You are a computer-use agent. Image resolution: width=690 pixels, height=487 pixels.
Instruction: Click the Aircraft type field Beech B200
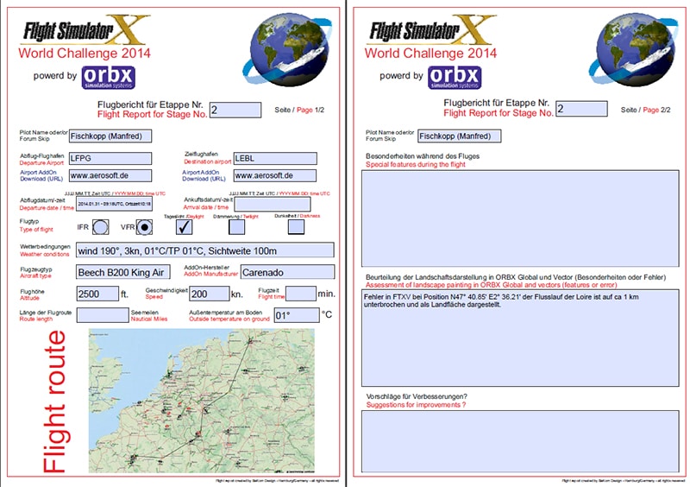(x=120, y=272)
